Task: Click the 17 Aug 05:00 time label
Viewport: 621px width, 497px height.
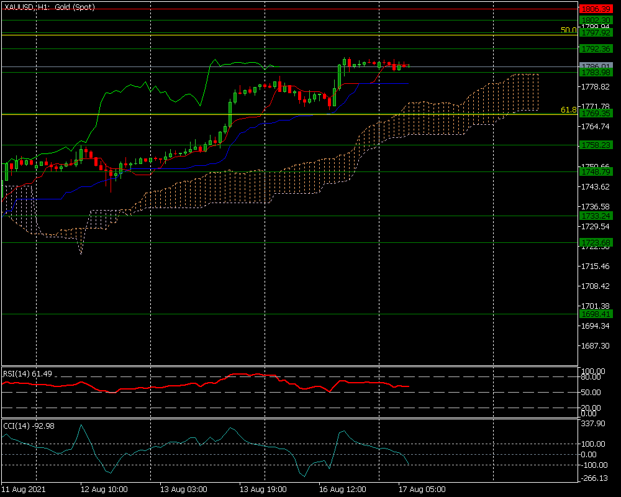Action: click(422, 489)
